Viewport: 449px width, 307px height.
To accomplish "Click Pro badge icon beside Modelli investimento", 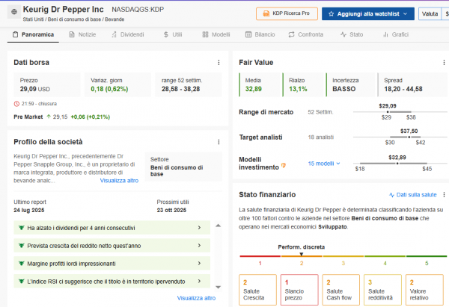I will (284, 165).
